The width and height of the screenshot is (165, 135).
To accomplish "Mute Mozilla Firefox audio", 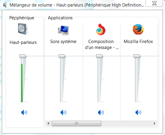I will (x=138, y=112).
